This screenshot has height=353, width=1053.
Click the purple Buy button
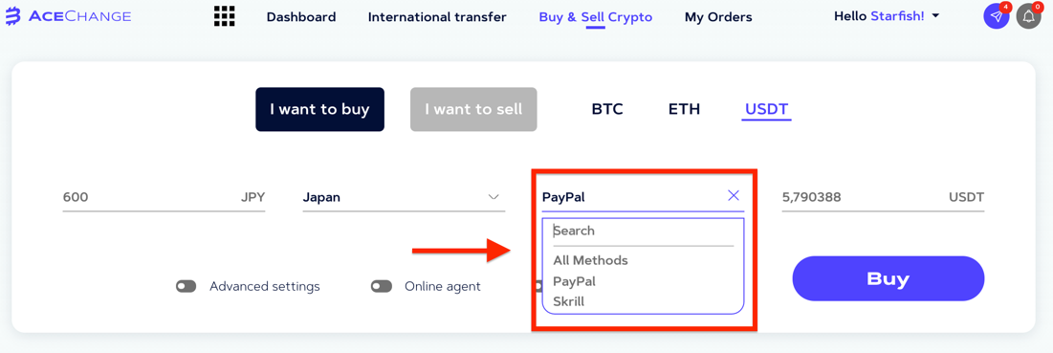(x=888, y=278)
